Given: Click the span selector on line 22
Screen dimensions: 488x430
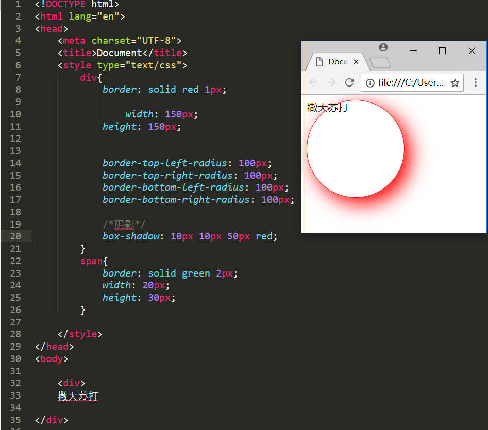Looking at the screenshot, I should (92, 261).
